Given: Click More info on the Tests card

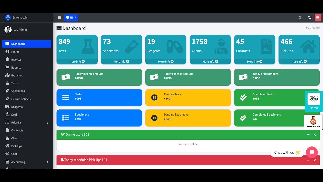Looking at the screenshot, I should [x=77, y=61].
